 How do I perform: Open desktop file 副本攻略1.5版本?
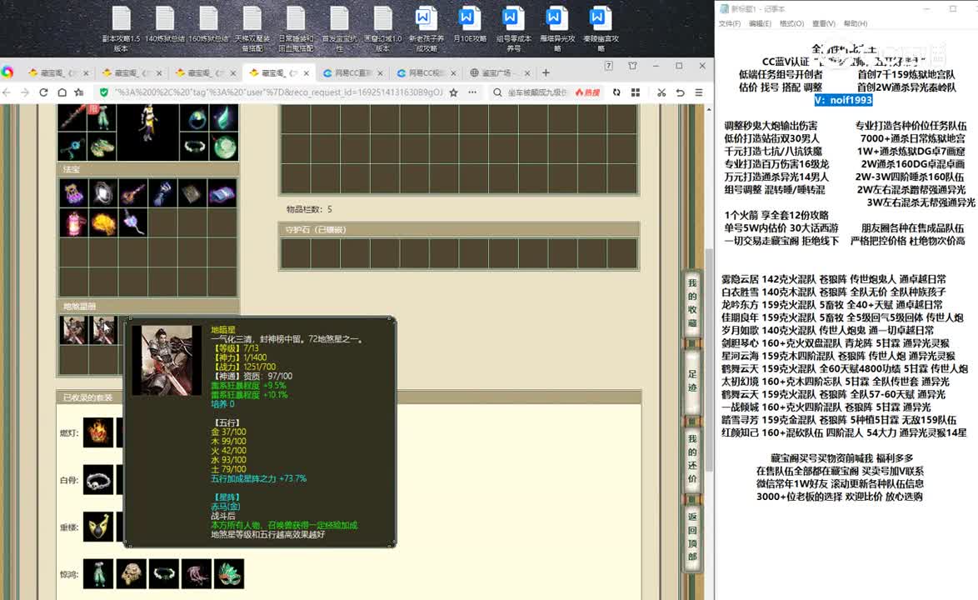[121, 28]
